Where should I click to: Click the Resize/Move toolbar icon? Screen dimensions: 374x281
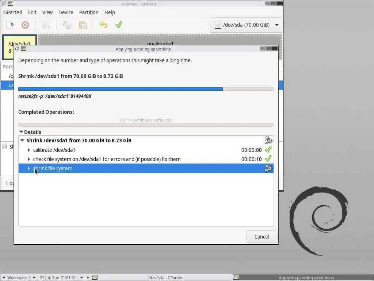pos(46,25)
